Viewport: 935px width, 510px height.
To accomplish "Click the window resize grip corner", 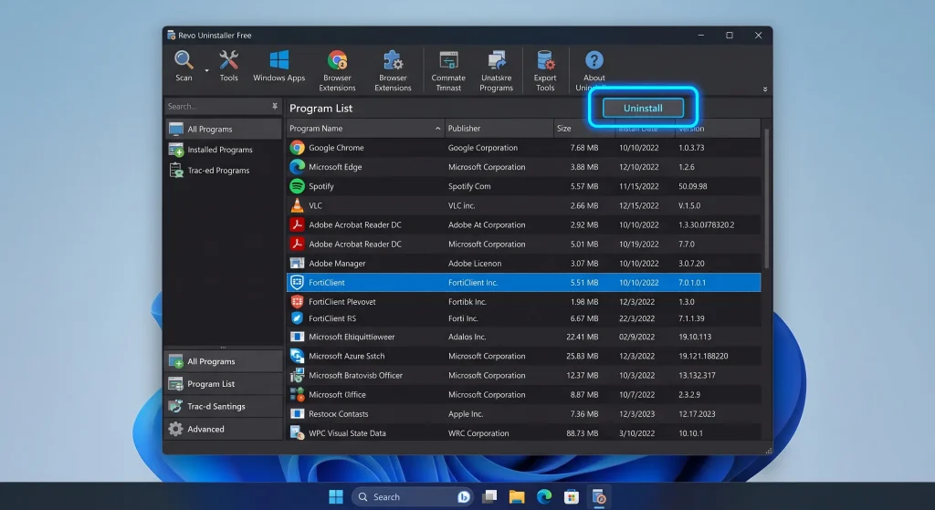I will pos(768,451).
